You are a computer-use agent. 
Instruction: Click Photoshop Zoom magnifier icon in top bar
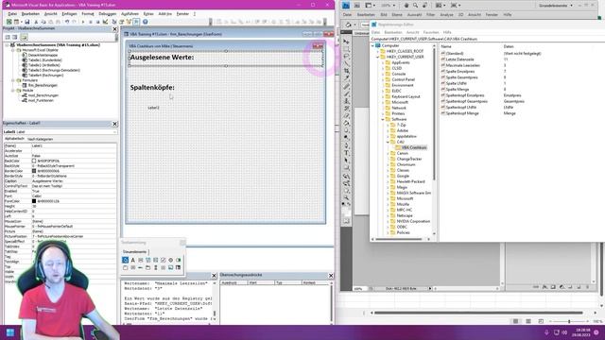point(415,6)
